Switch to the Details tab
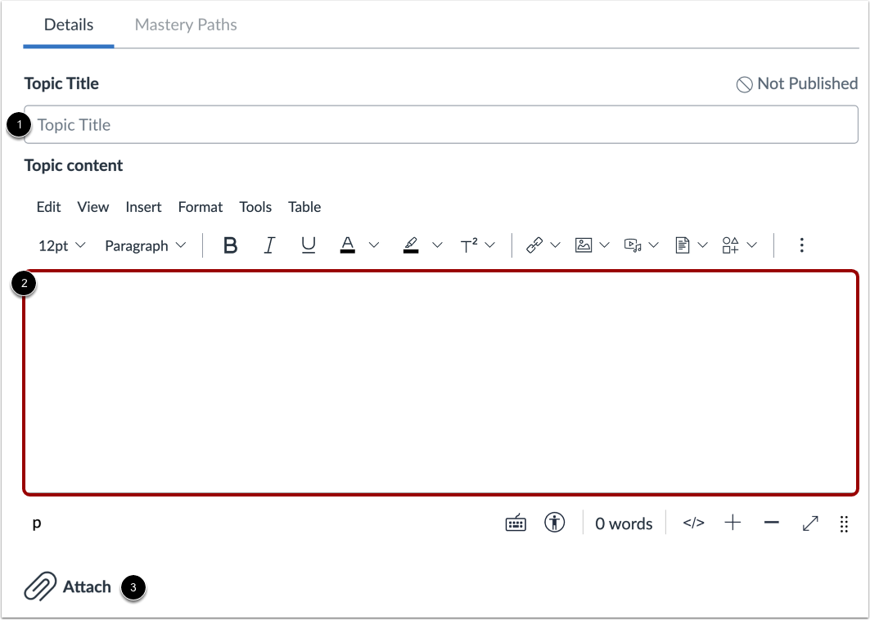The height and width of the screenshot is (620, 870). coord(69,25)
